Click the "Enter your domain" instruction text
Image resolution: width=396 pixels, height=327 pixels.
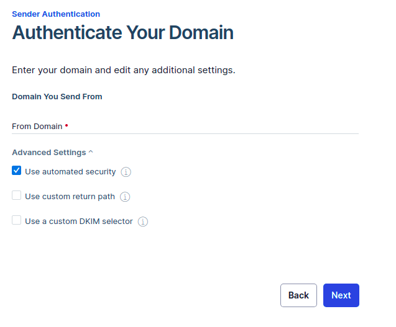123,70
